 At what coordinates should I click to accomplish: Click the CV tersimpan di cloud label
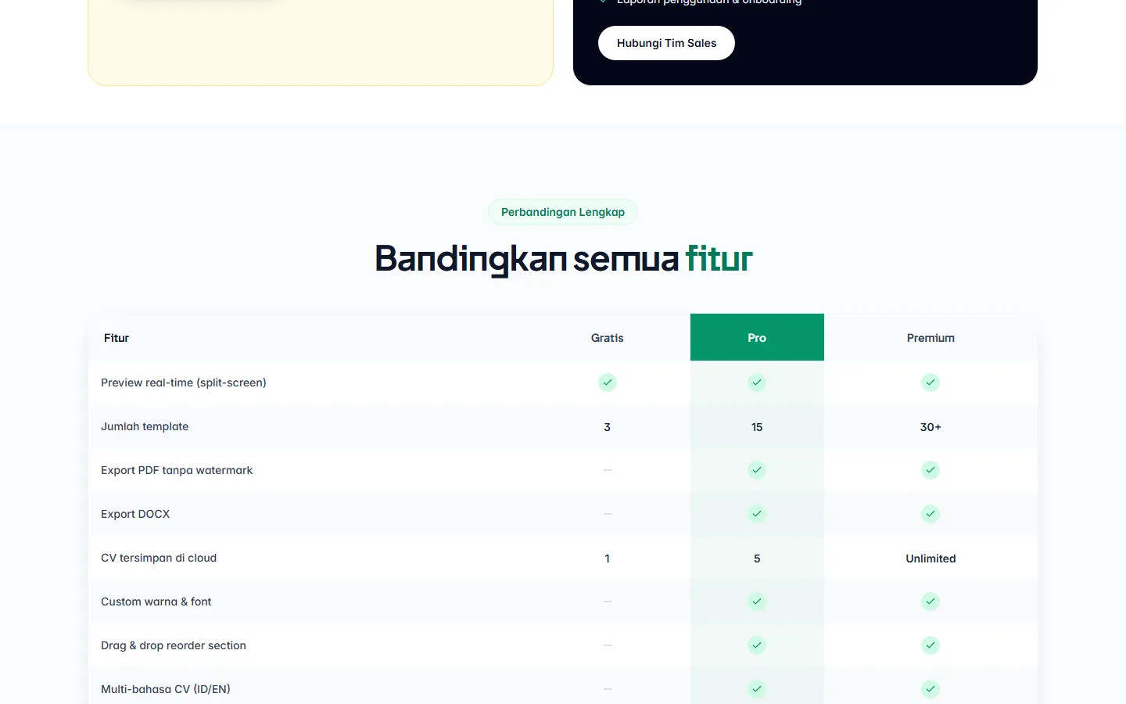point(159,558)
